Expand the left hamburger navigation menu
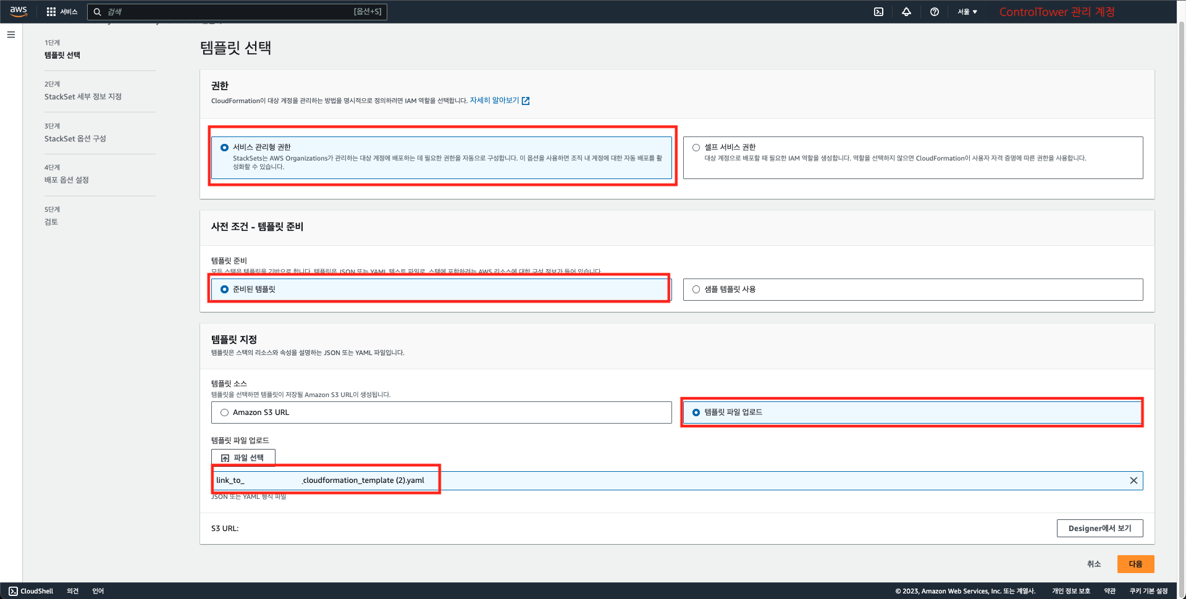Viewport: 1186px width, 599px height. click(x=11, y=35)
